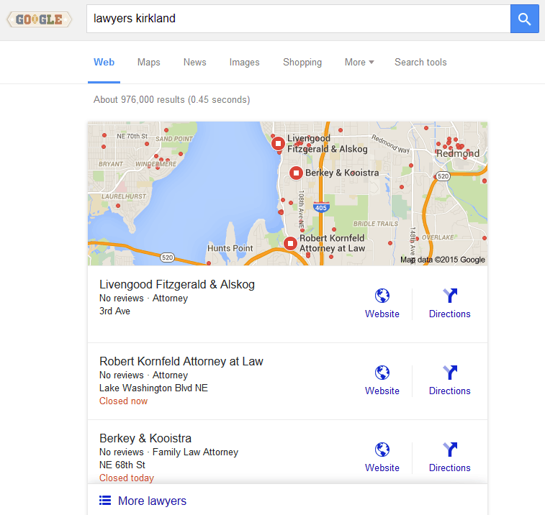Expand the More dropdown menu
The width and height of the screenshot is (545, 515).
359,62
